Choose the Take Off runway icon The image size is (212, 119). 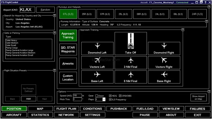click(x=131, y=43)
